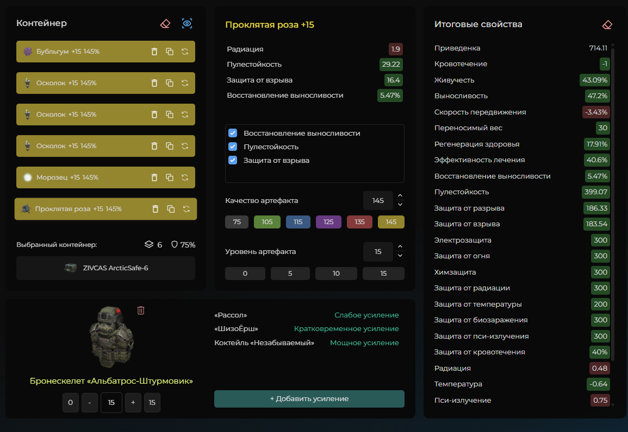Clear the container with the eraser icon

point(165,23)
